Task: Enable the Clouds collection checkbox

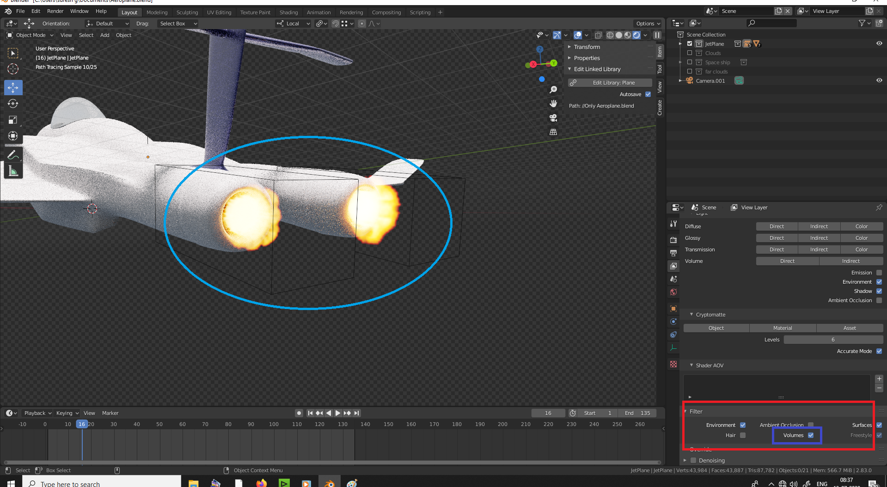Action: click(x=690, y=53)
